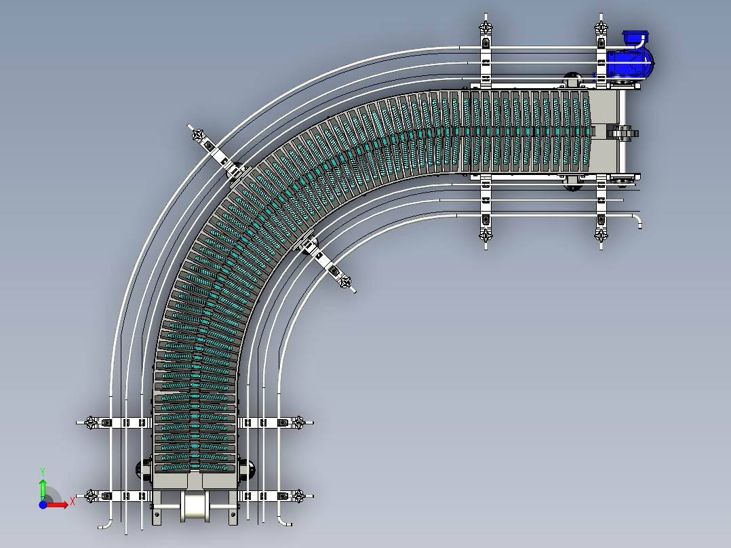Select the idler roller at the conveyor's bottom end
The image size is (731, 548).
[x=195, y=507]
